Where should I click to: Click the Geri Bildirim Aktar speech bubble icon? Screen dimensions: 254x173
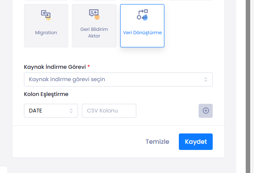click(94, 14)
